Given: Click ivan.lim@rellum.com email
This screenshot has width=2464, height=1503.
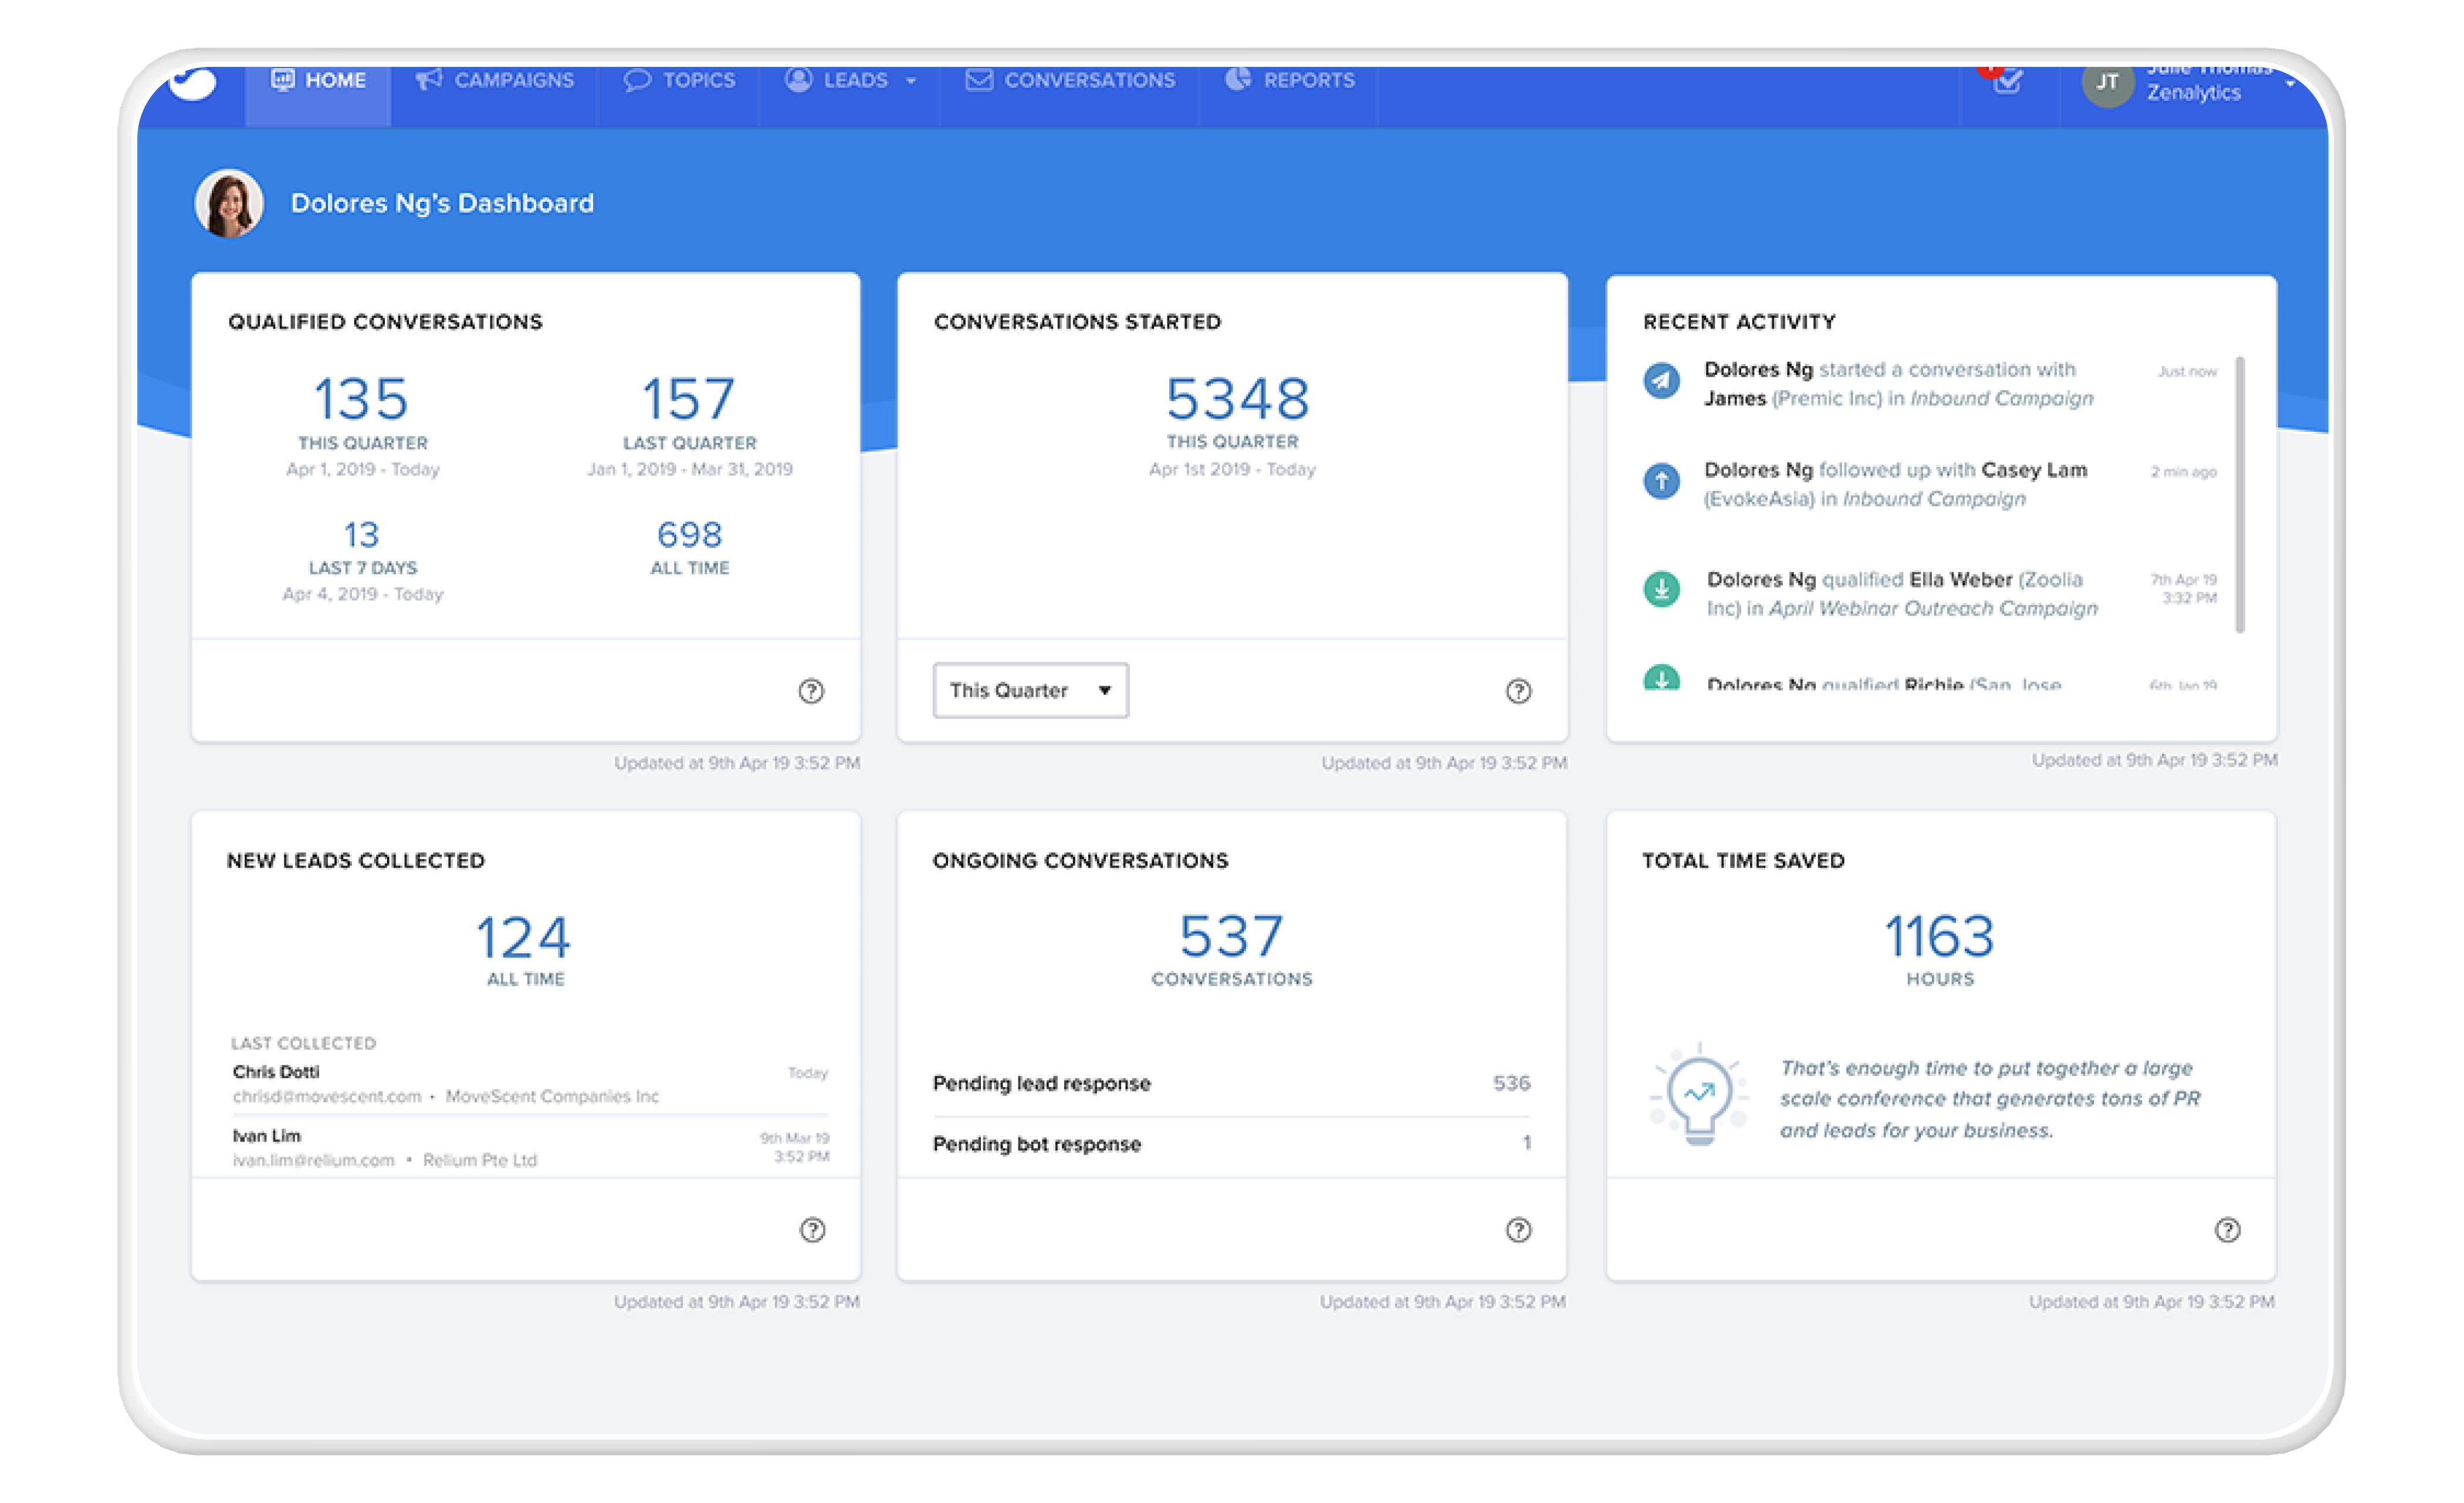Looking at the screenshot, I should pos(313,1161).
